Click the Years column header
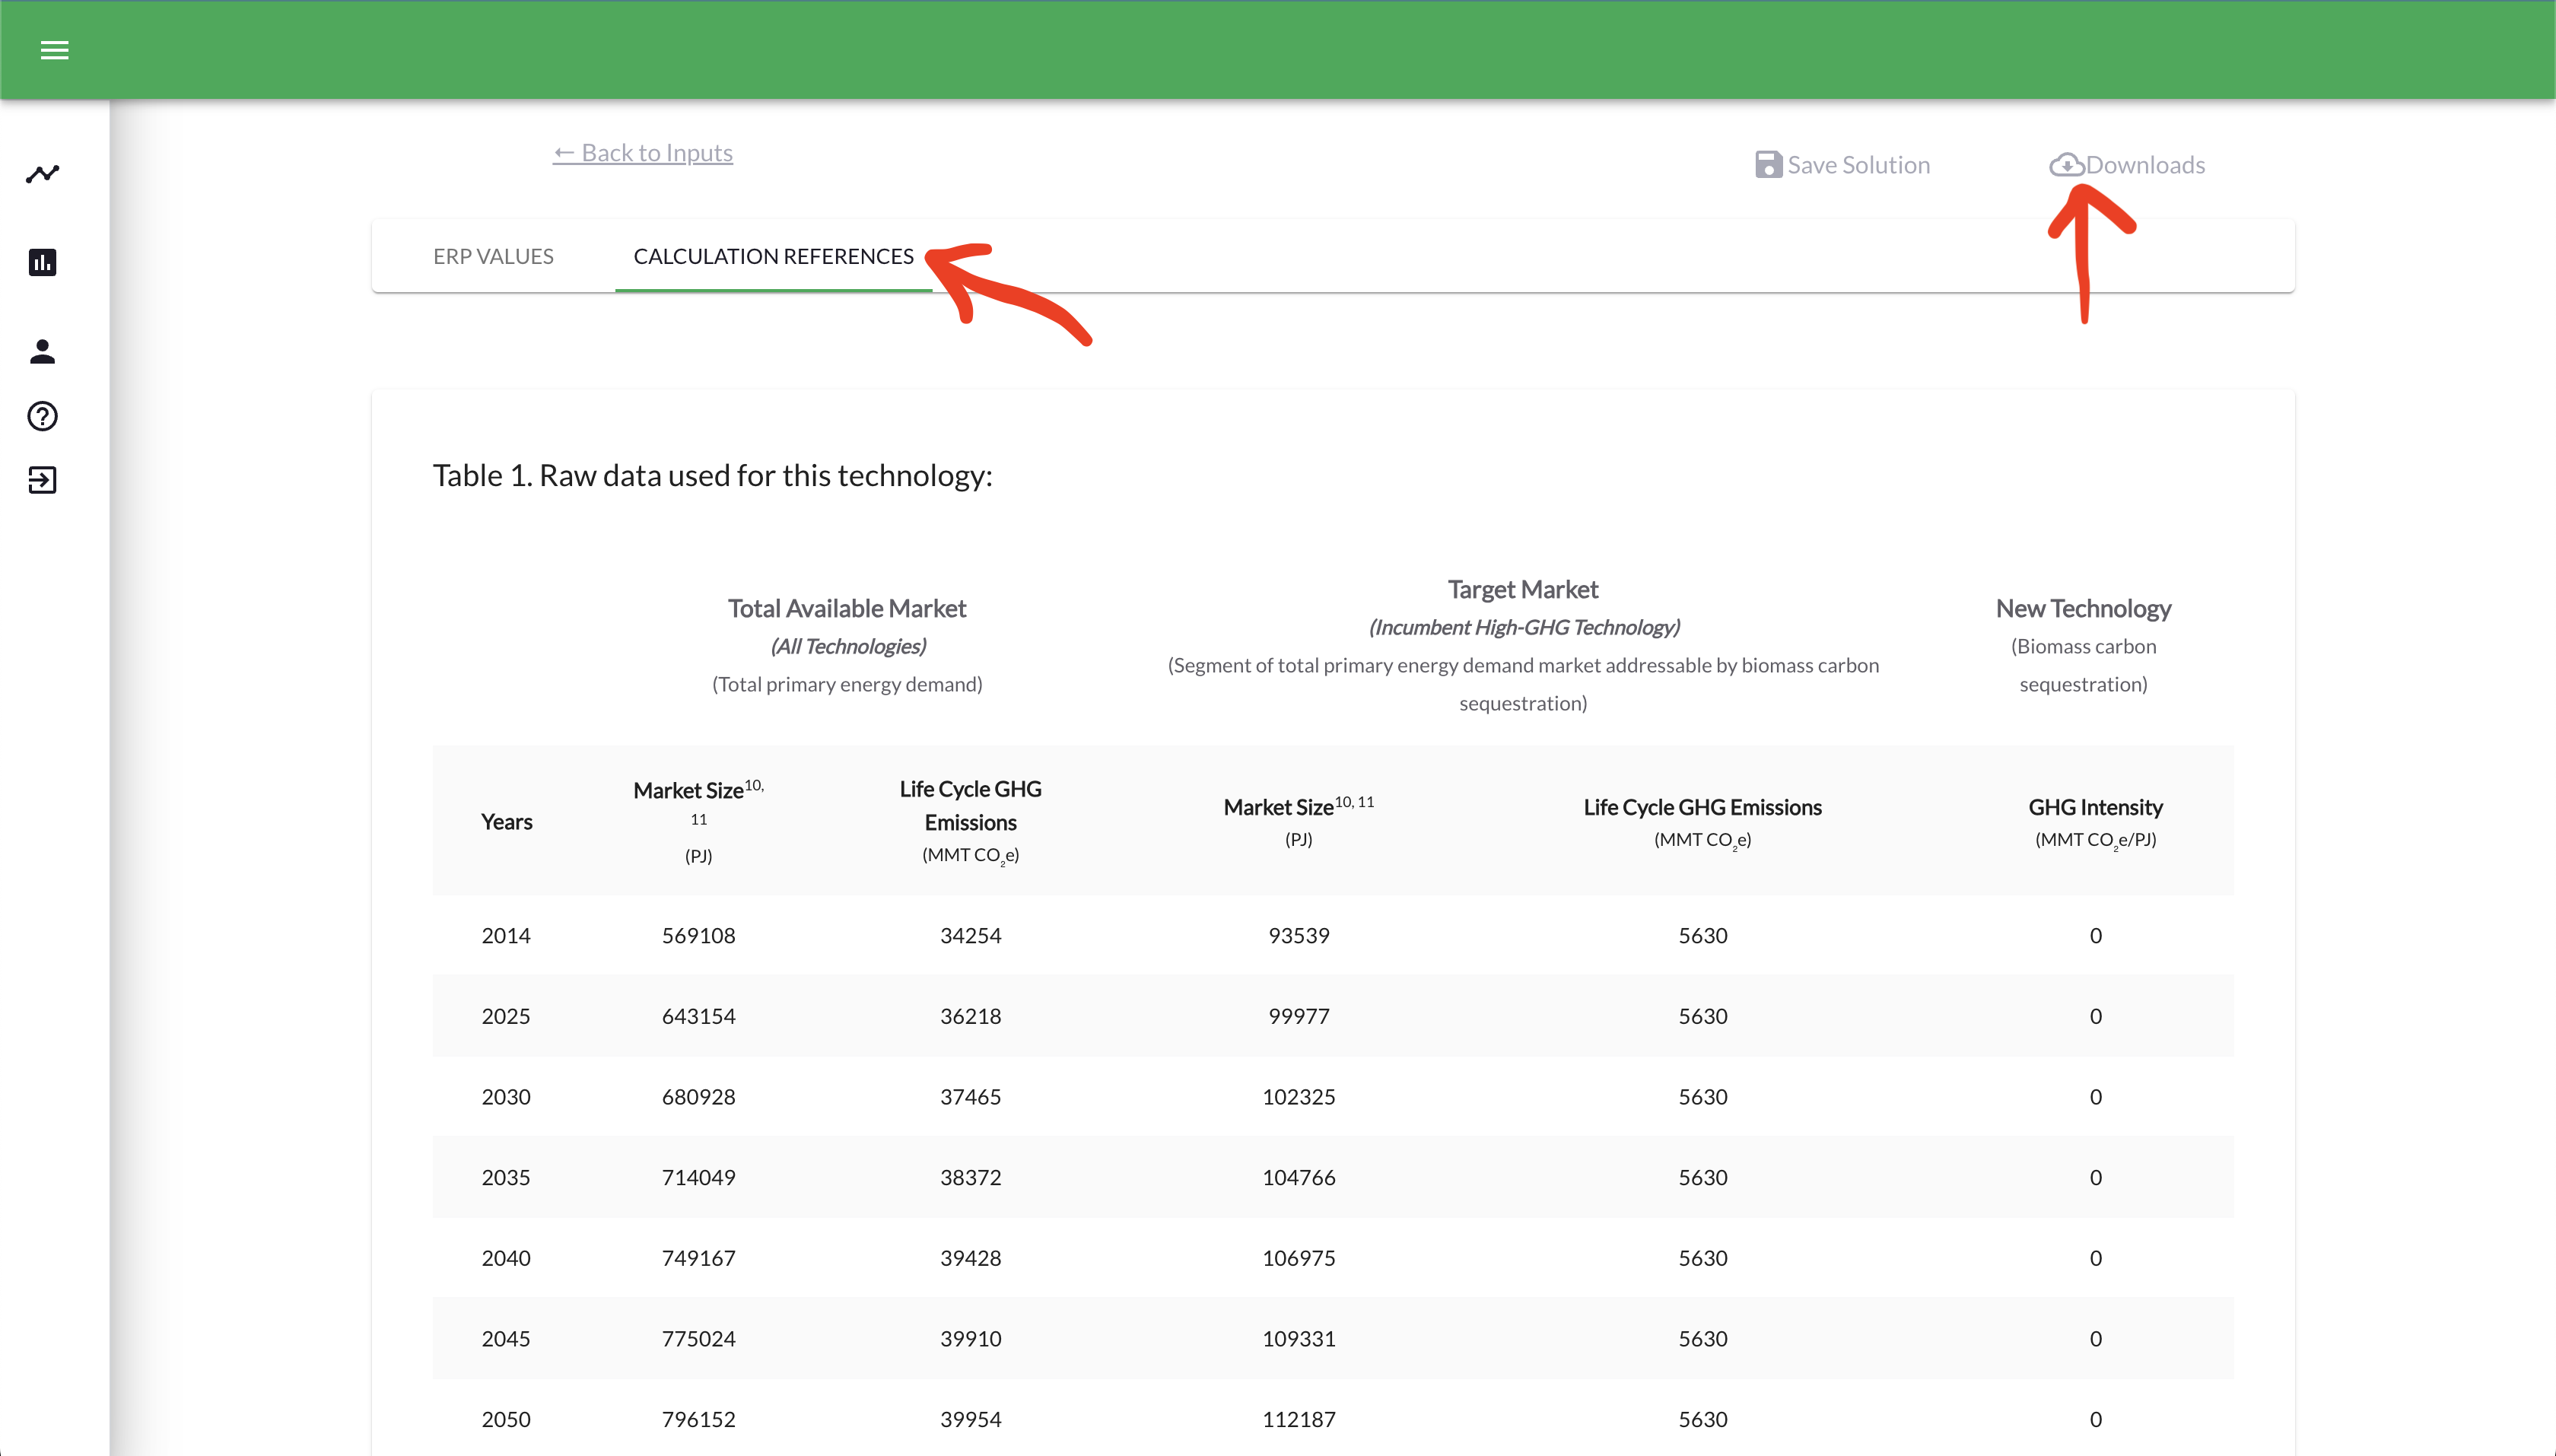 tap(506, 821)
